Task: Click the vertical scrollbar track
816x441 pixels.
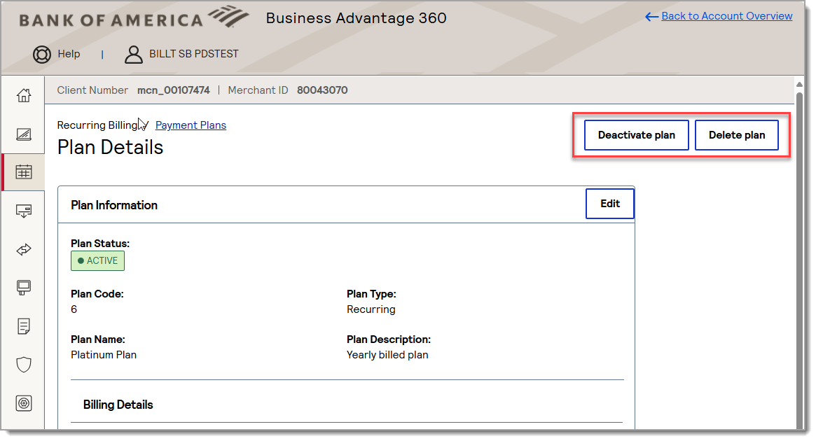Action: click(799, 260)
